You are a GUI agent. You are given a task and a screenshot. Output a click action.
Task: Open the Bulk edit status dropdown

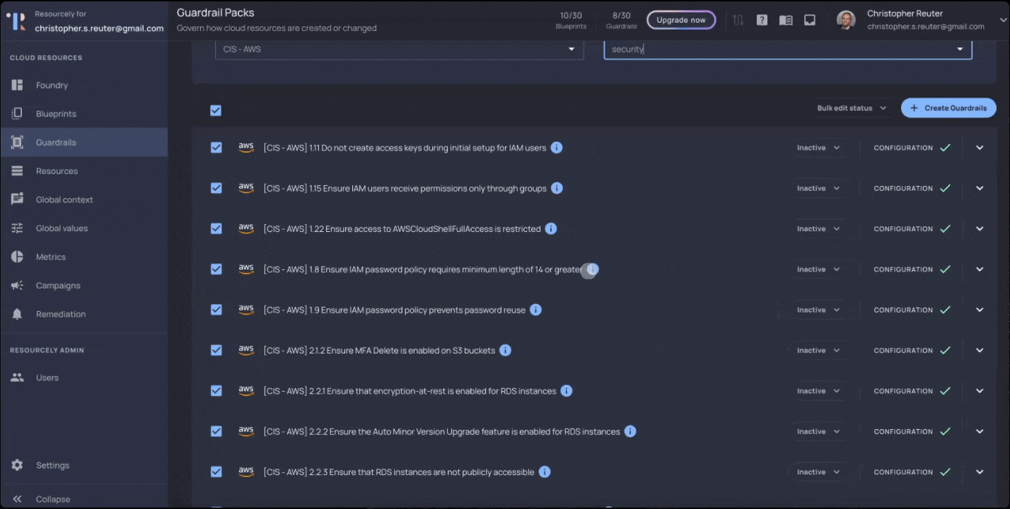pyautogui.click(x=852, y=108)
